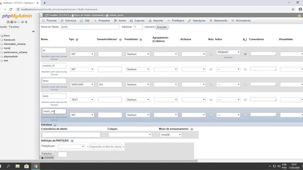
Task: Show hidden system tray icons
Action: coord(270,166)
